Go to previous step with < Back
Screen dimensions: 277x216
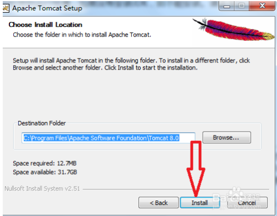coord(158,203)
